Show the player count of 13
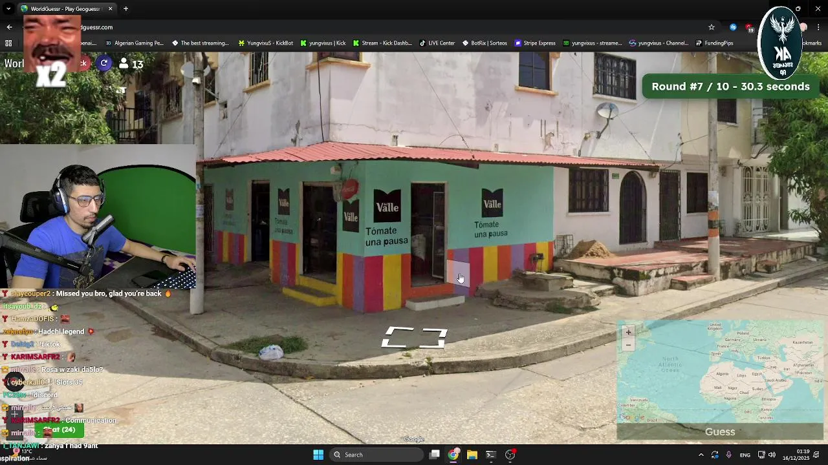The image size is (828, 465). 131,64
